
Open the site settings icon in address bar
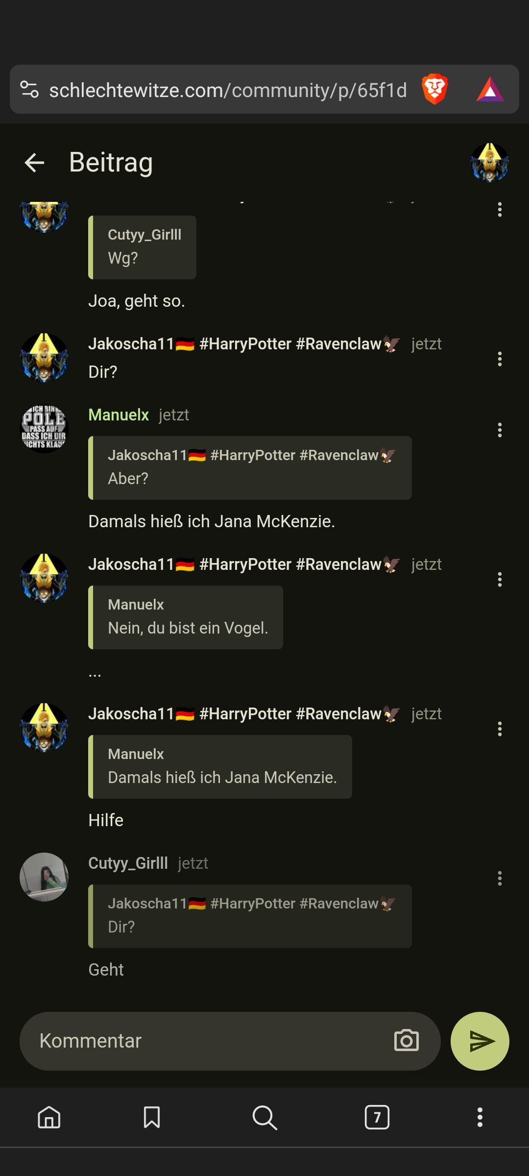coord(29,90)
